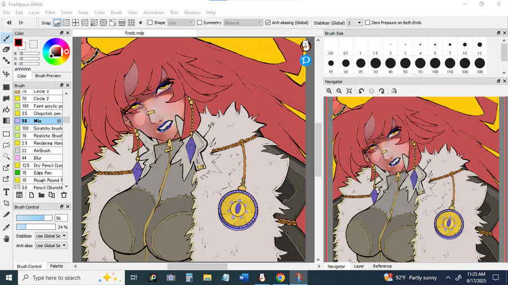Enable Zero Pressure on Both Ends
Viewport: 508px width, 285px height.
click(x=367, y=23)
